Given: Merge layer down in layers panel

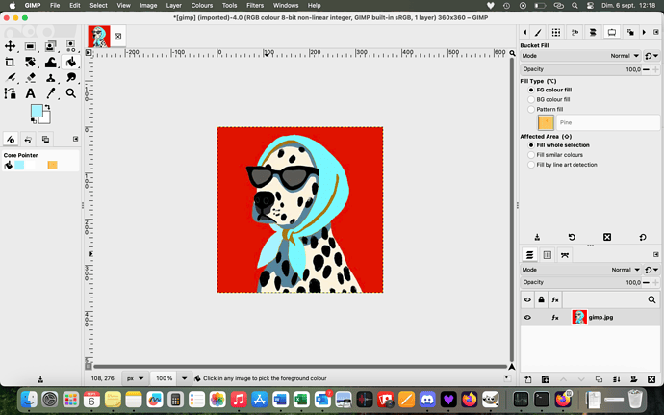Looking at the screenshot, I should [x=617, y=379].
